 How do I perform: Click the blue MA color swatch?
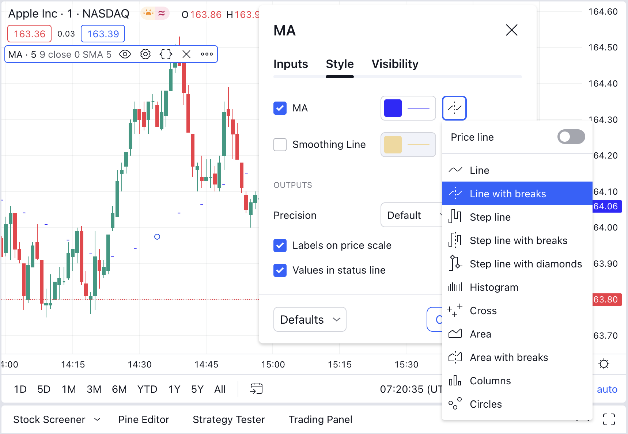point(393,108)
